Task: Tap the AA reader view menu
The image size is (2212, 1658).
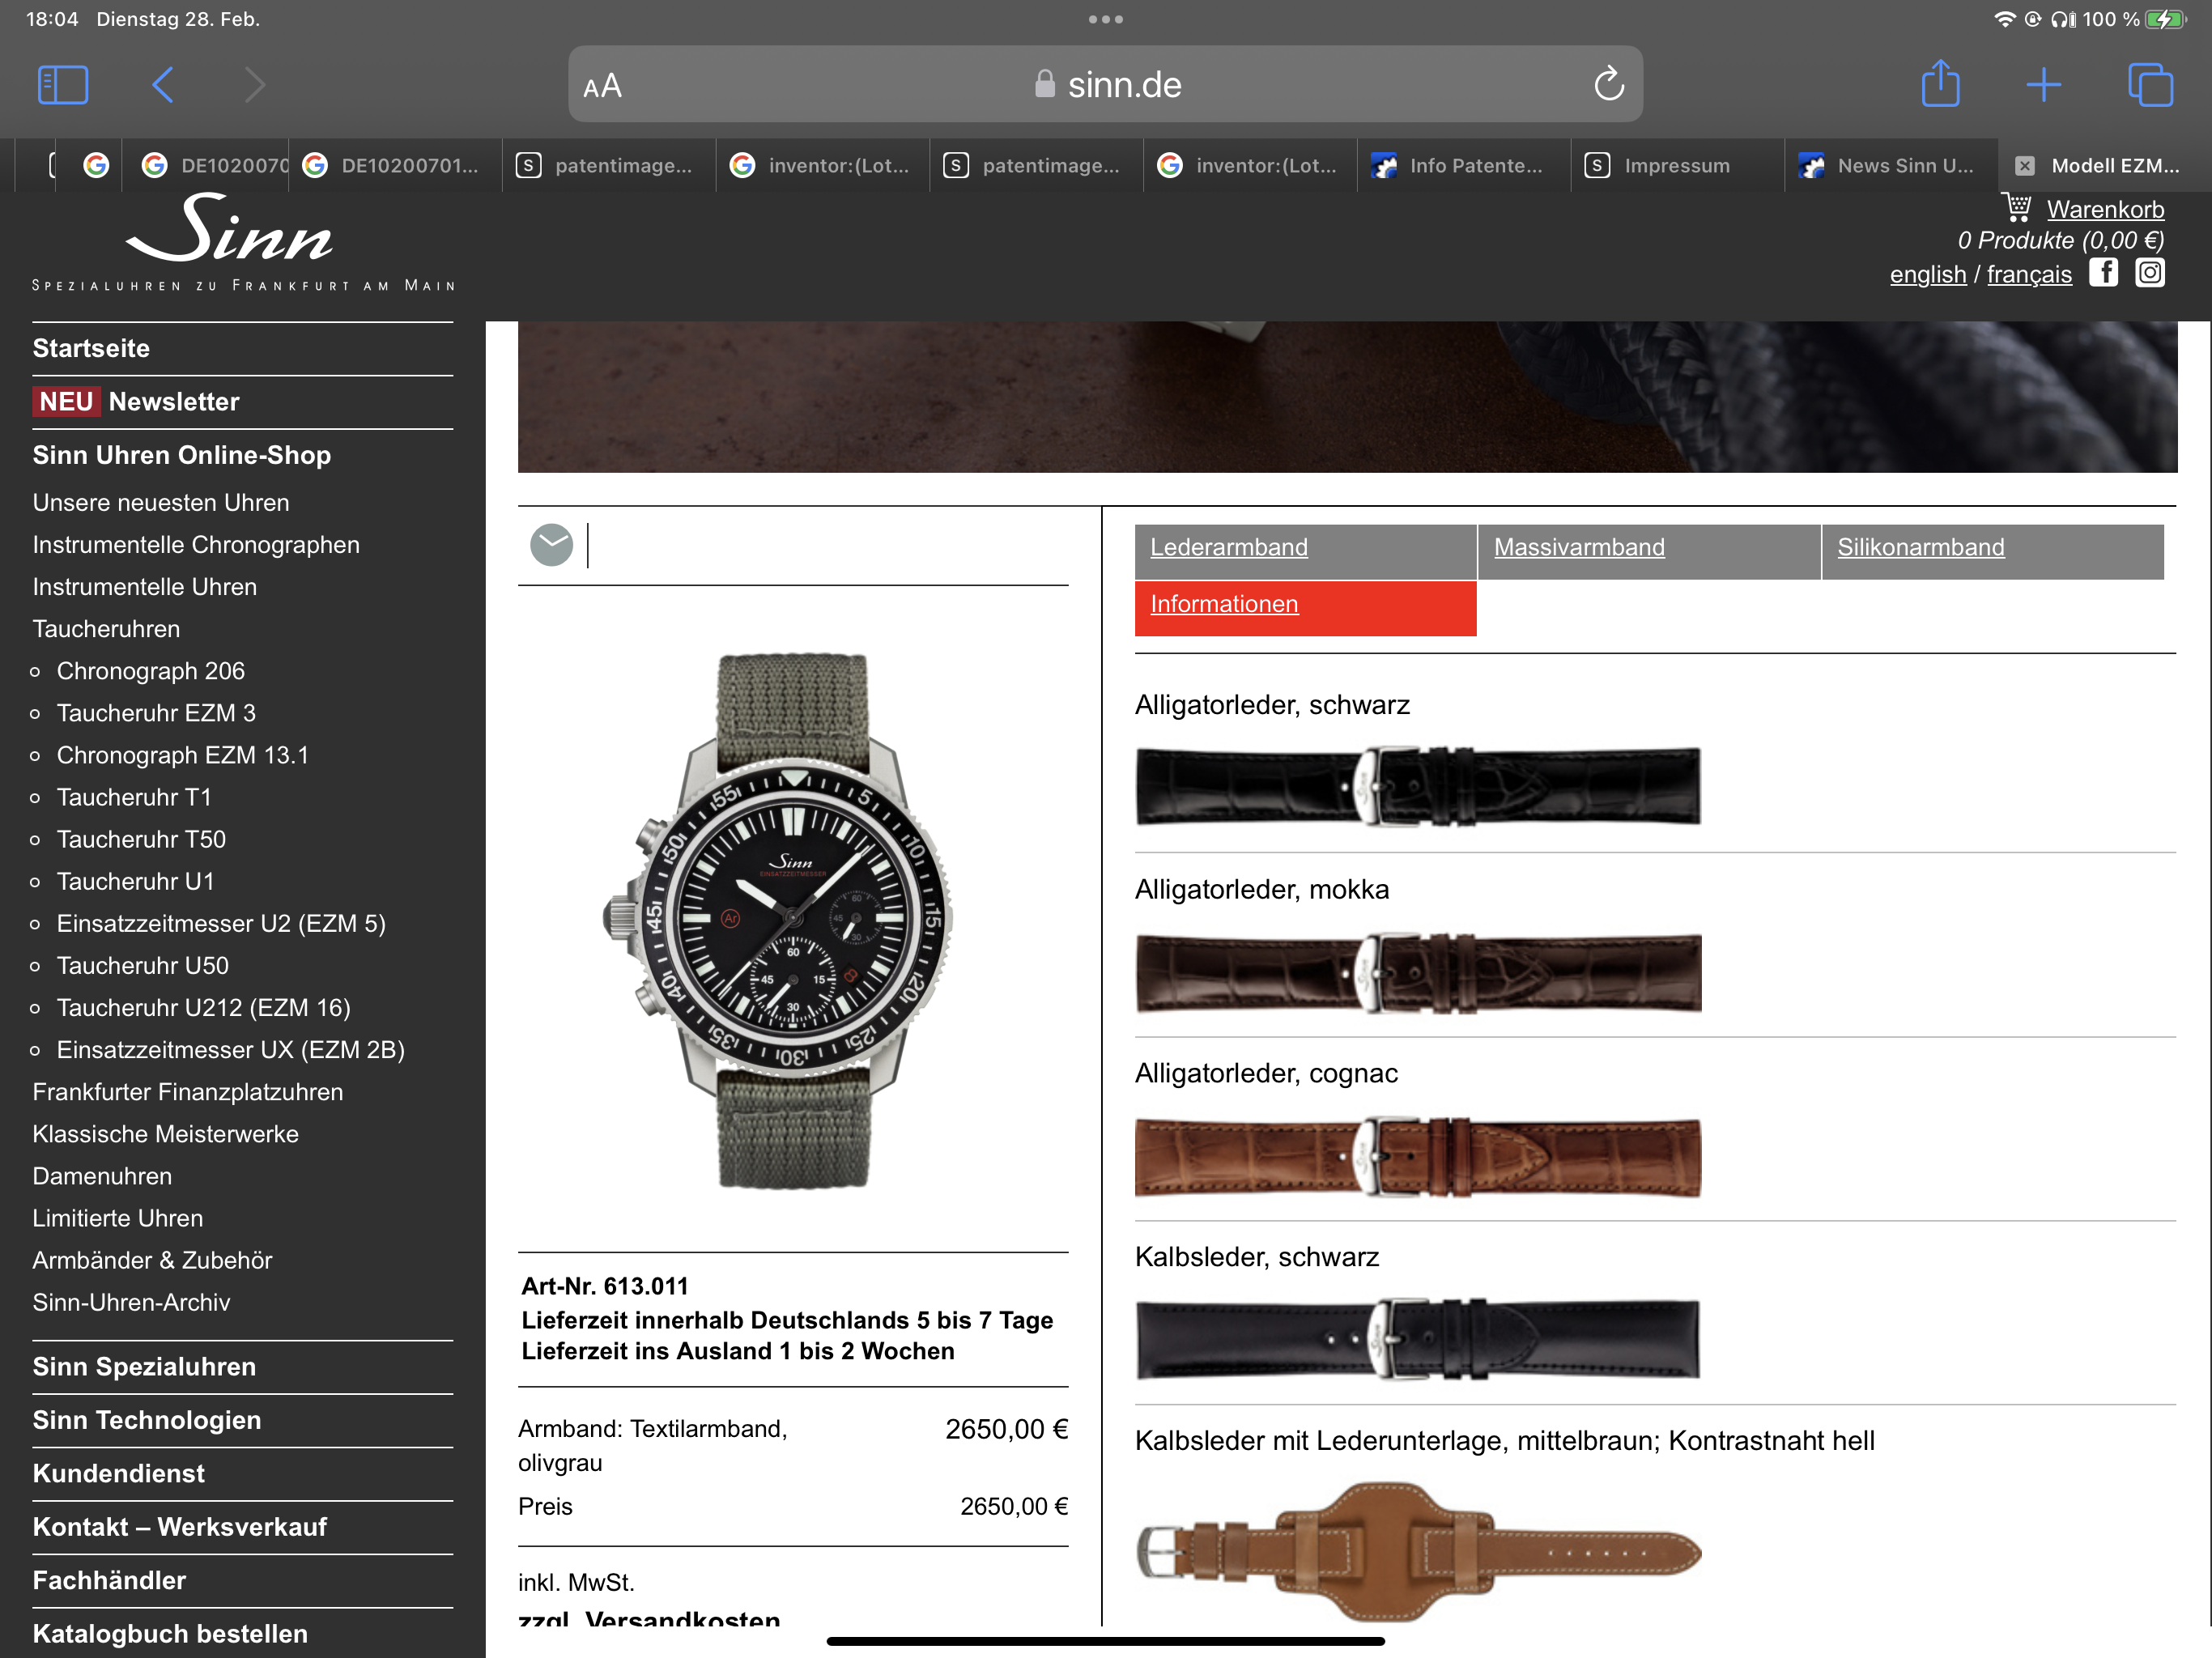Action: (602, 86)
